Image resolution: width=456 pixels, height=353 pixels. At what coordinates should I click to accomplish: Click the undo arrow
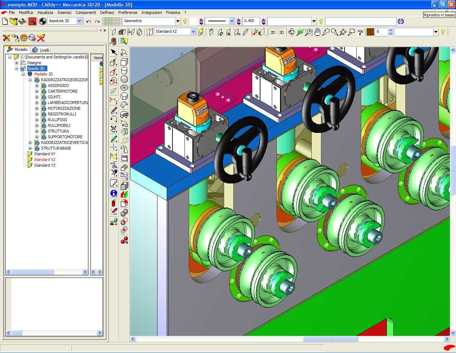pyautogui.click(x=89, y=21)
